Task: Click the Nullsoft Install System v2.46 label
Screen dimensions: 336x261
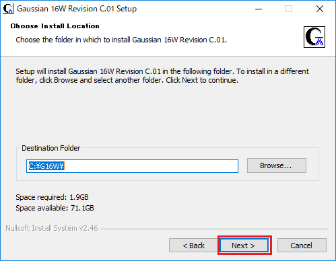Action: (x=52, y=228)
